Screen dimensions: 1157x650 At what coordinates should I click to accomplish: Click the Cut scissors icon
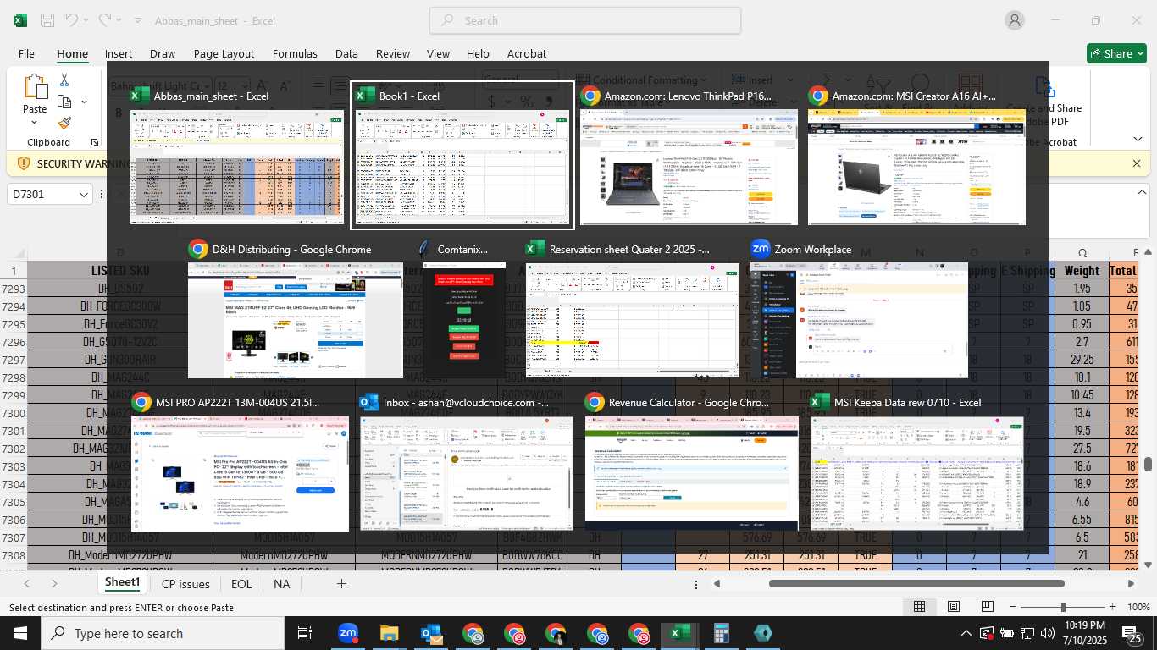tap(64, 80)
